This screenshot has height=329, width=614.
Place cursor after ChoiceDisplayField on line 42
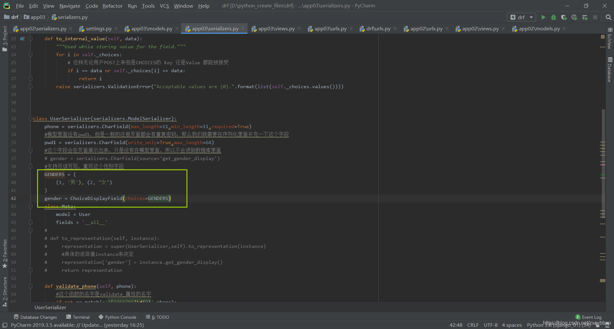[x=122, y=198]
